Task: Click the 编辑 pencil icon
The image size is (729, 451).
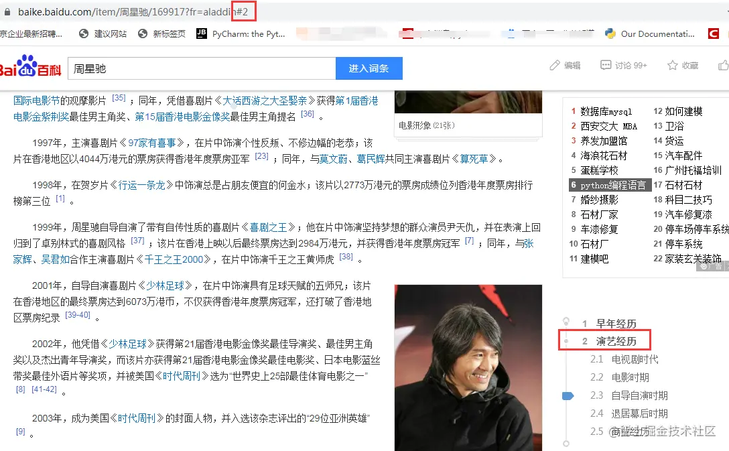Action: click(x=555, y=65)
